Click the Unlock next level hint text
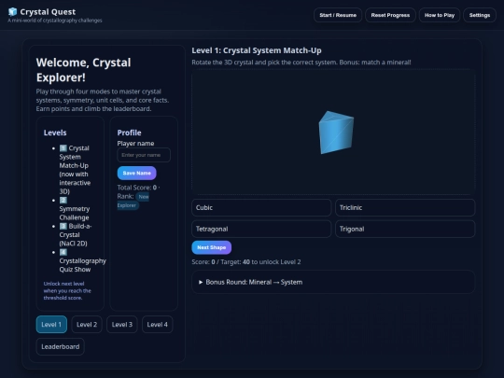Image resolution: width=504 pixels, height=378 pixels. (x=67, y=290)
